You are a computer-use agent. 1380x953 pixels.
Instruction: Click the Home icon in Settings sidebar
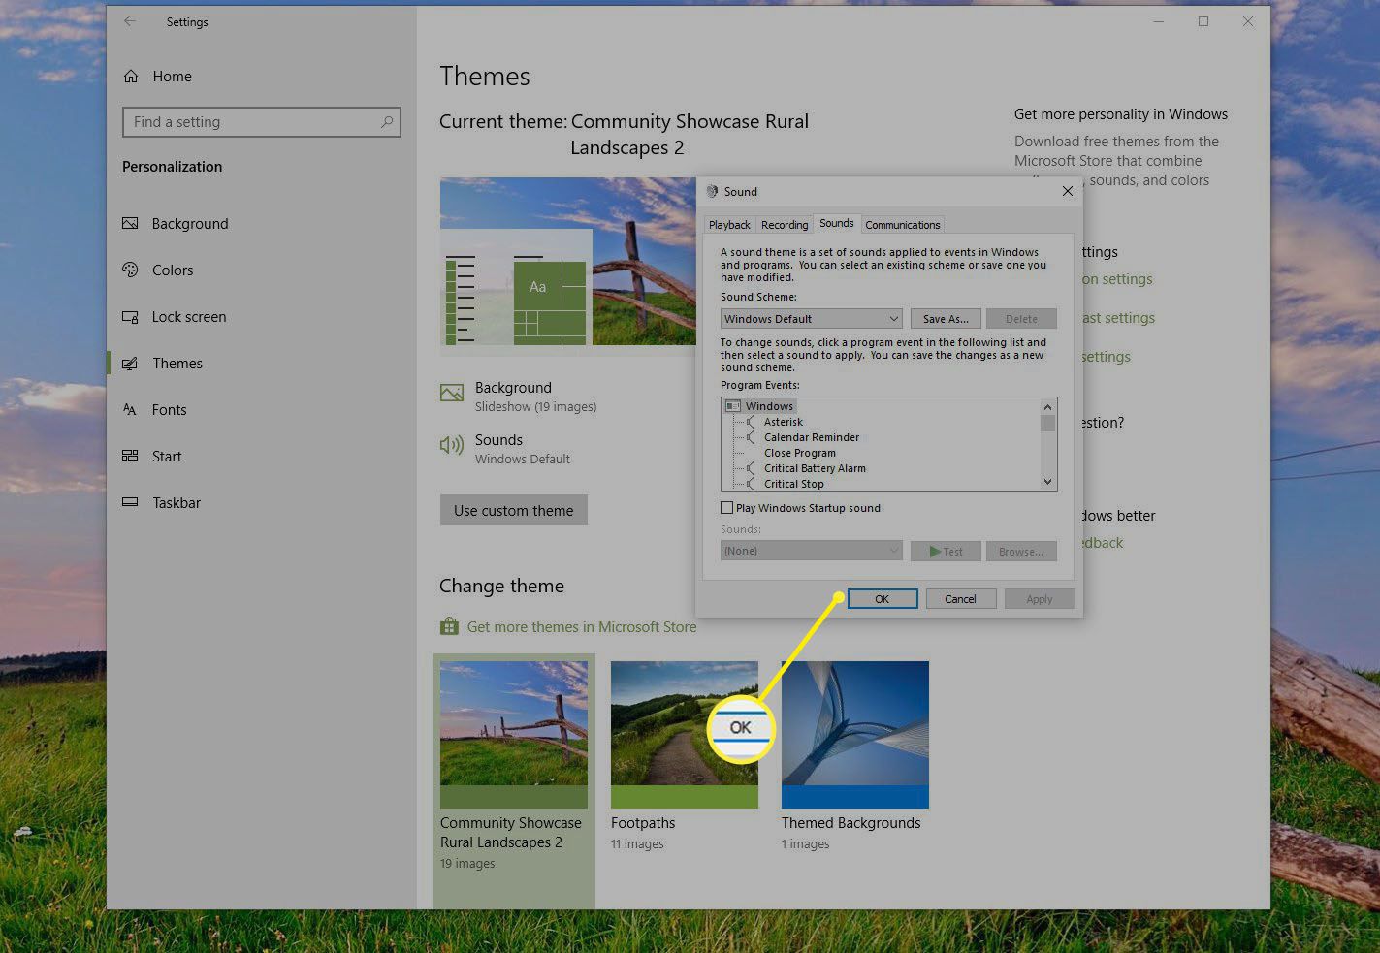coord(131,77)
